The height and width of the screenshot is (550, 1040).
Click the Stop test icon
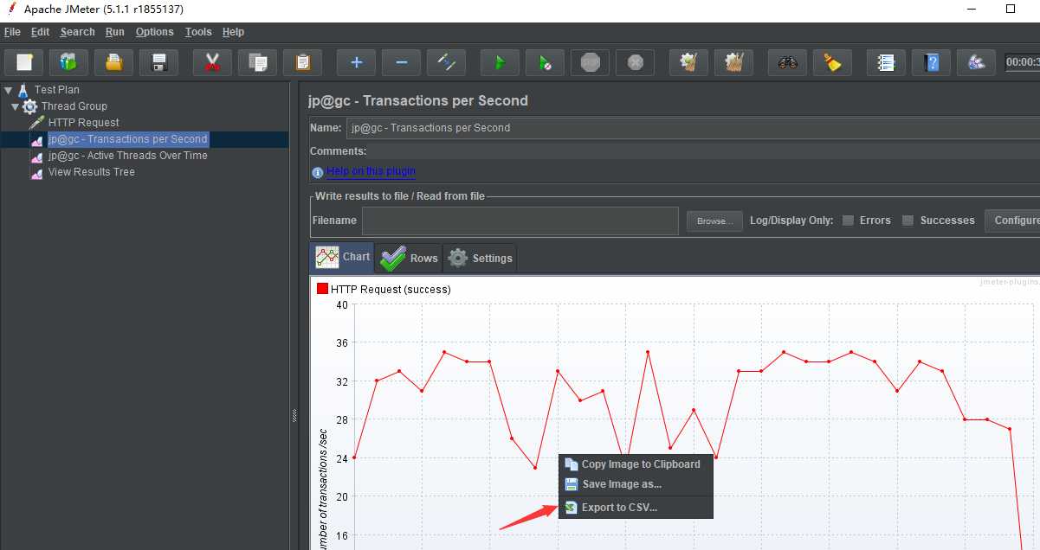point(590,62)
